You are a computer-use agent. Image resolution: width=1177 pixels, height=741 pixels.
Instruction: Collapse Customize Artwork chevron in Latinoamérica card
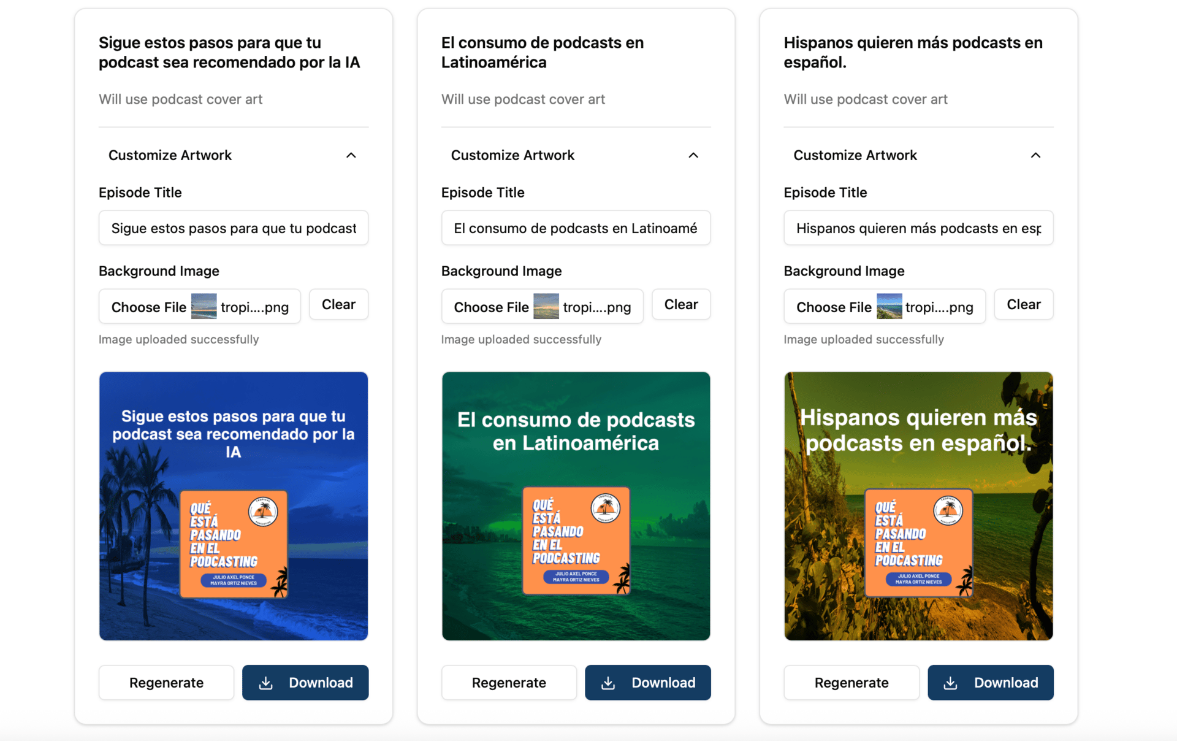[x=693, y=155]
